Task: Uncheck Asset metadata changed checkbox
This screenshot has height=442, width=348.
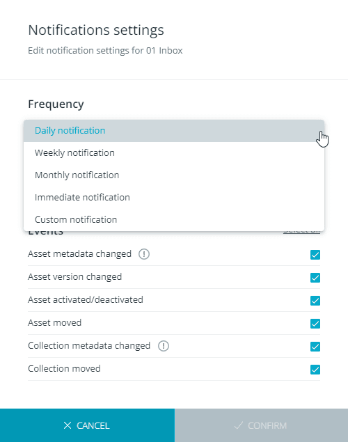Action: tap(315, 255)
